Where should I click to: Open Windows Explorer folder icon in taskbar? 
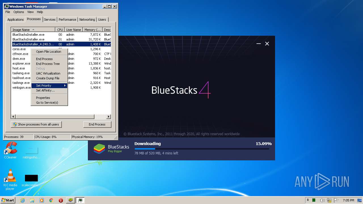click(32, 200)
